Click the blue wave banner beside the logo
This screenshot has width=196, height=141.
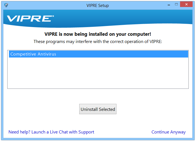[x=126, y=17]
